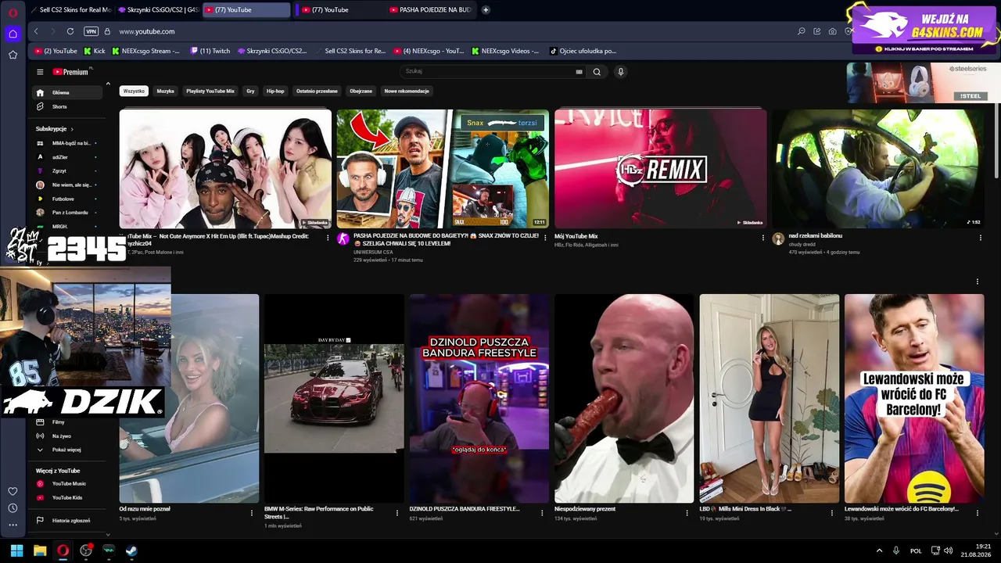Click the YouTube Premium logo
The width and height of the screenshot is (1001, 563).
tap(72, 72)
